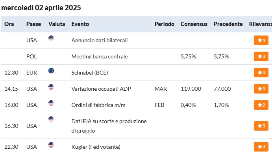Open the Dati EIA su scorte event
272x161 pixels.
click(109, 126)
